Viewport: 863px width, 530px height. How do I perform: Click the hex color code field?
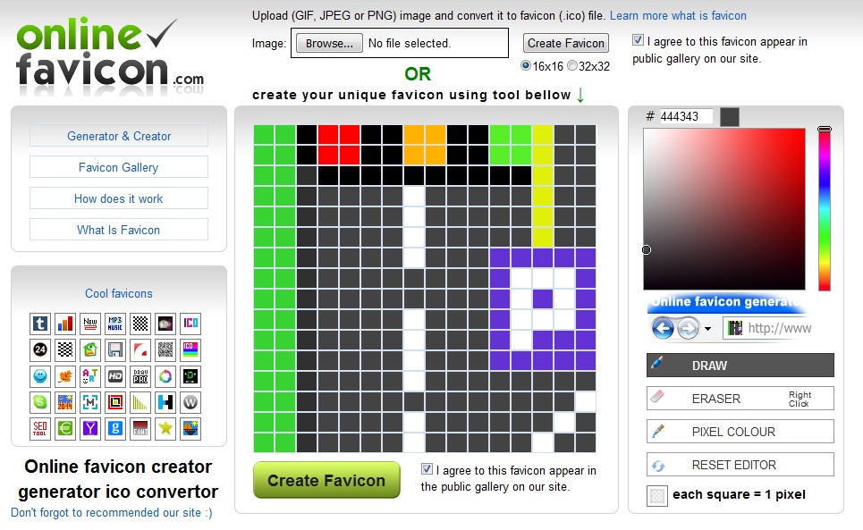pyautogui.click(x=686, y=116)
